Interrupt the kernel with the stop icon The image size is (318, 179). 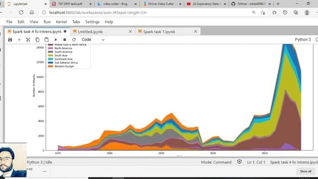pyautogui.click(x=65, y=40)
